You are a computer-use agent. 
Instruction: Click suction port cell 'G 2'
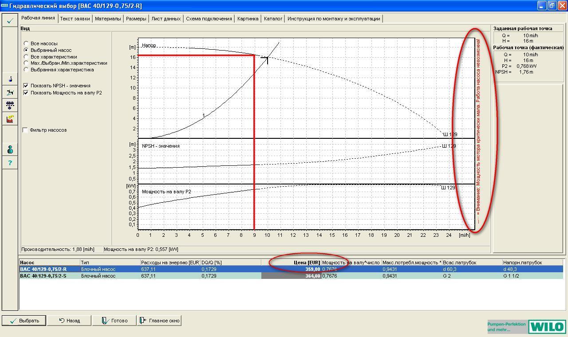pos(472,276)
